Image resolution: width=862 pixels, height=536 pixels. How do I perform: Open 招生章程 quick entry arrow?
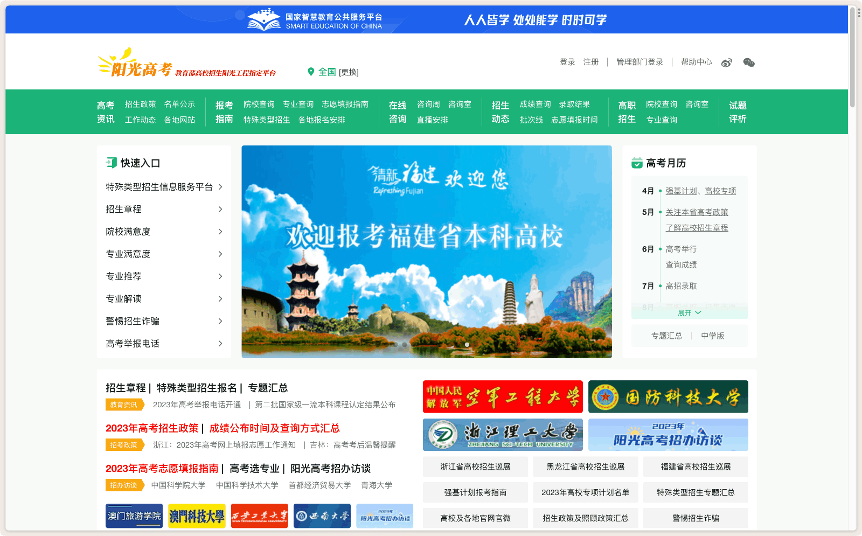[220, 209]
